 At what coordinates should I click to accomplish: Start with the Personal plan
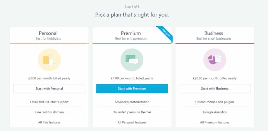click(49, 88)
